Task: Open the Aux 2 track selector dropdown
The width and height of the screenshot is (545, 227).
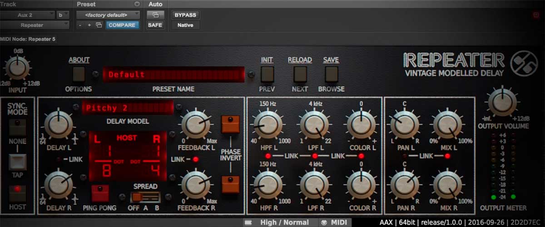Action: [28, 15]
